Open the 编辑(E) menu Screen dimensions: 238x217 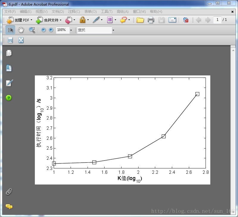click(x=26, y=12)
